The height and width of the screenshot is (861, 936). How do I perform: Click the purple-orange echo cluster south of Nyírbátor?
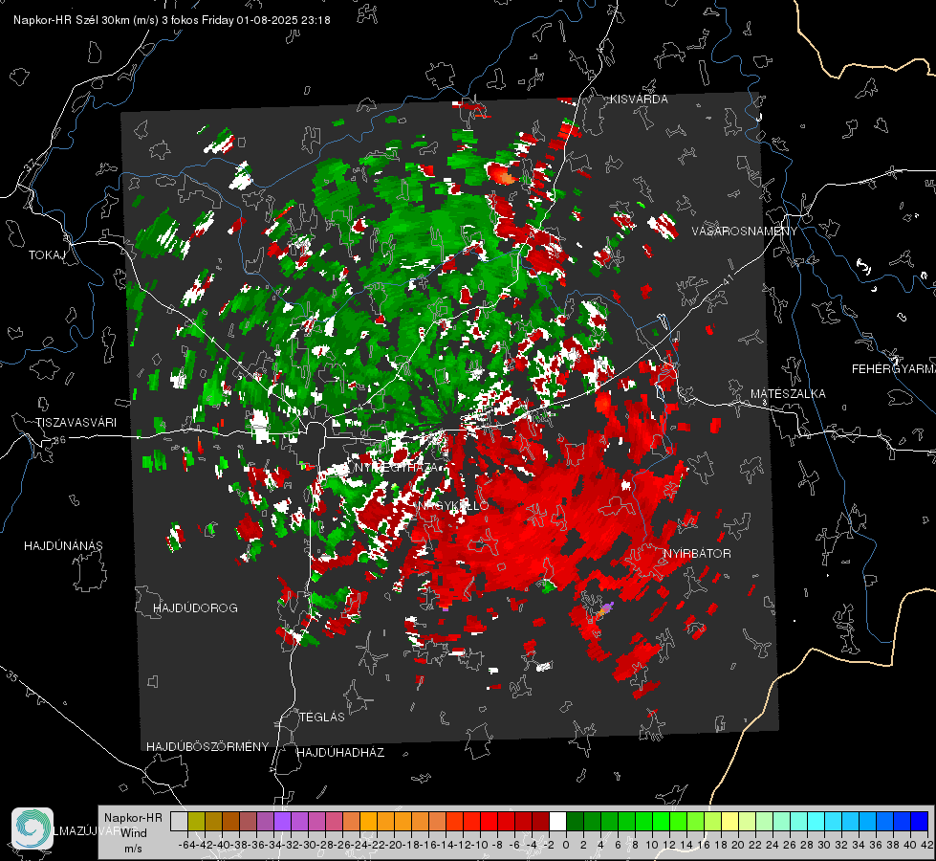(x=604, y=610)
